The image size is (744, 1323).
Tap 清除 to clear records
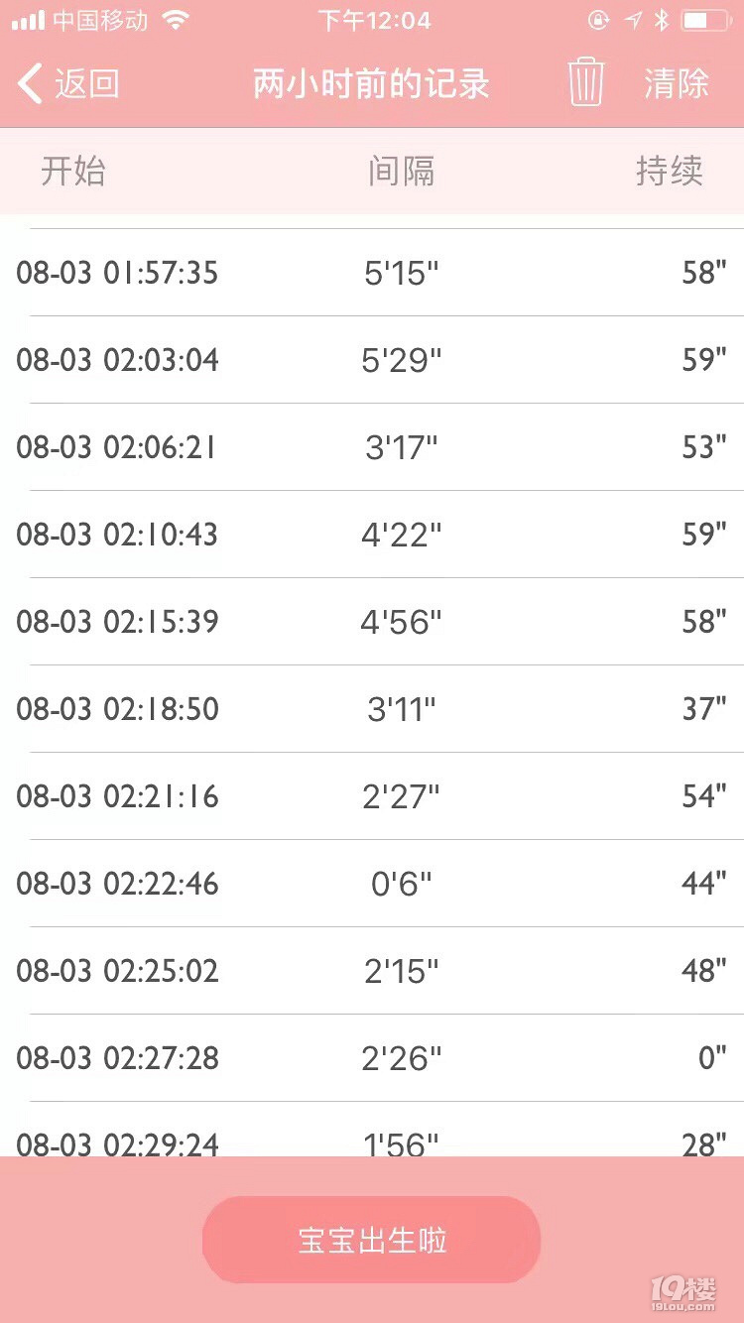click(677, 83)
